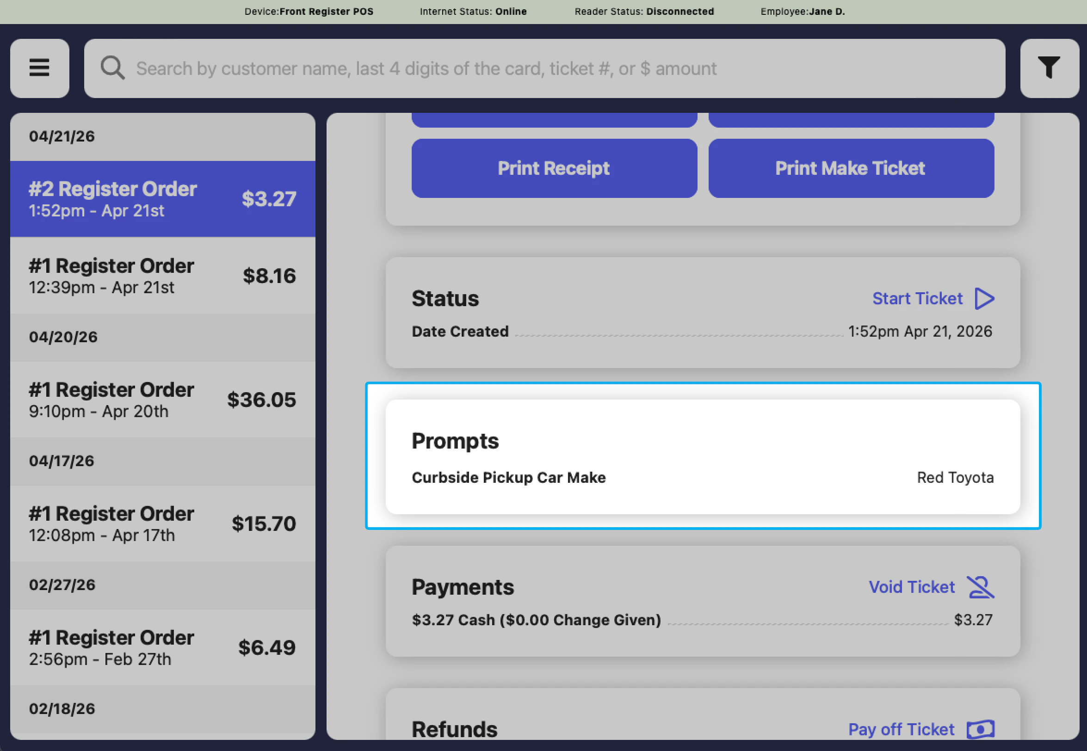Viewport: 1087px width, 751px height.
Task: Click the Pay off Ticket cash icon
Action: click(980, 729)
